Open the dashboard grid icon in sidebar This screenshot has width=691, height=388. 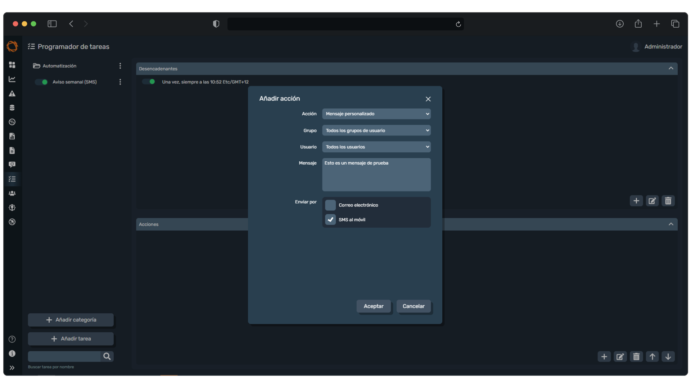pyautogui.click(x=12, y=65)
